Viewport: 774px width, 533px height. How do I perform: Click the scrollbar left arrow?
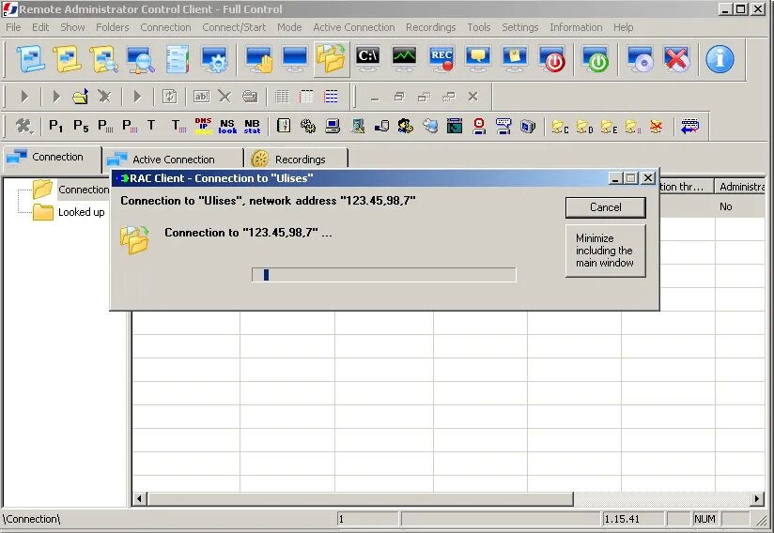139,499
